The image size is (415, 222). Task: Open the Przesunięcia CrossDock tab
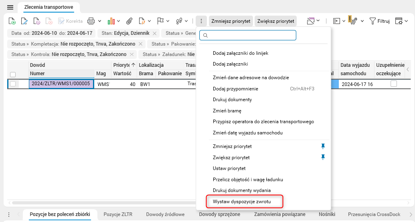pos(374,214)
